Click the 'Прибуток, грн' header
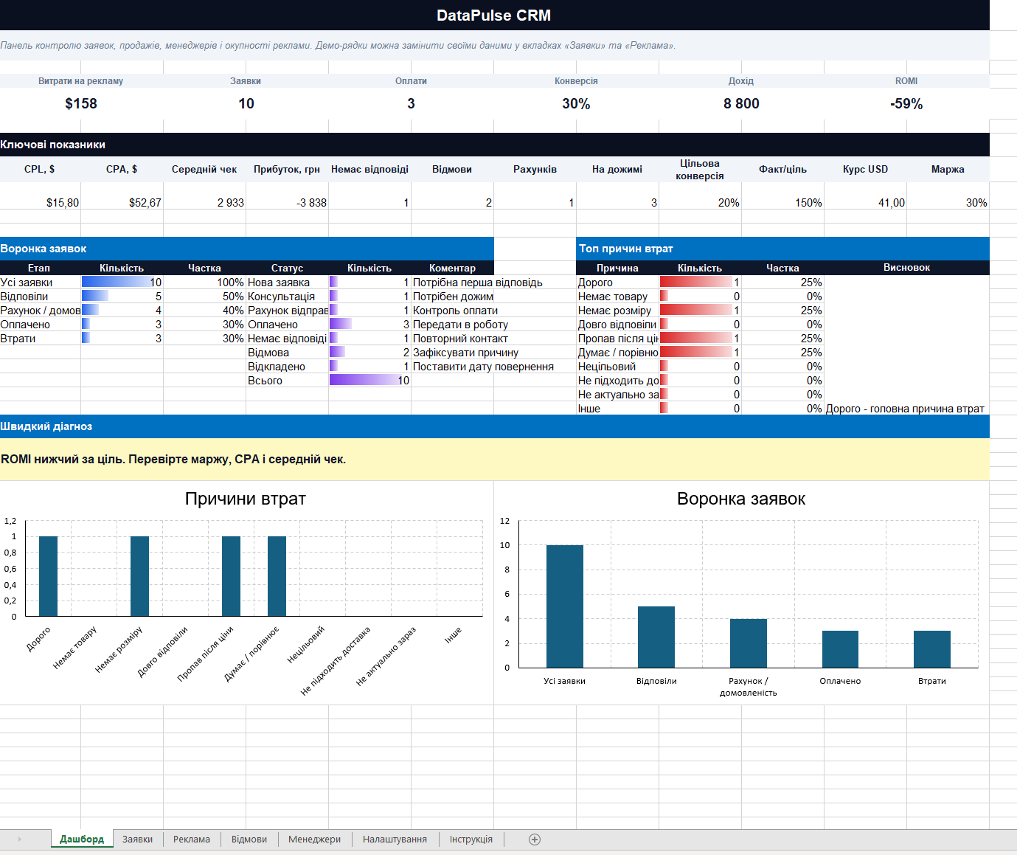The image size is (1017, 855). point(287,169)
